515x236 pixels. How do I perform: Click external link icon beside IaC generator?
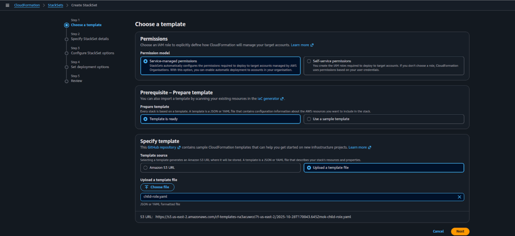pos(282,99)
